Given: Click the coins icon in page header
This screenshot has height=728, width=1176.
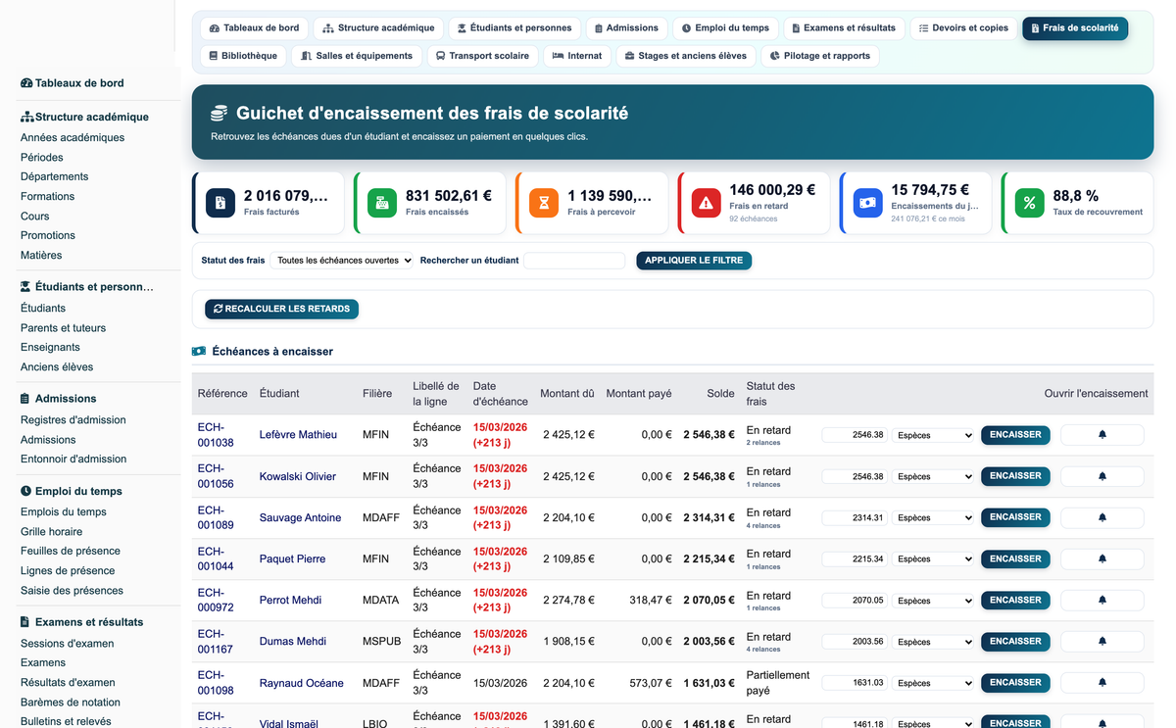Looking at the screenshot, I should pos(220,114).
